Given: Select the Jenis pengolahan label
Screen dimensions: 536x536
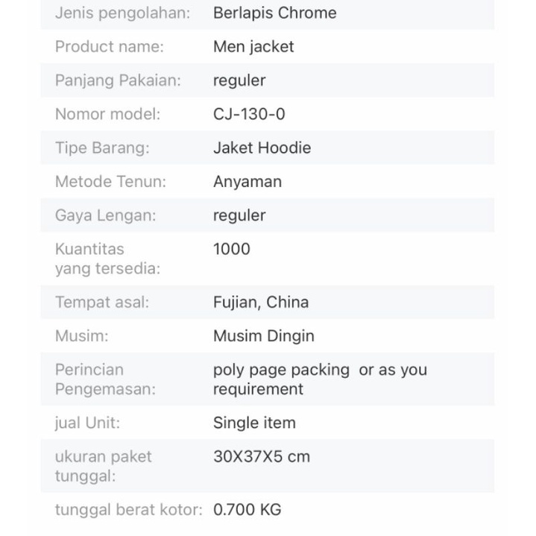Looking at the screenshot, I should (x=122, y=13).
